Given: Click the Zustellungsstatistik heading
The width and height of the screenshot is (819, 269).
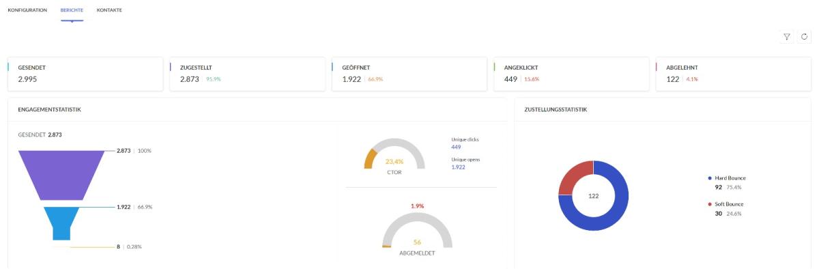Looking at the screenshot, I should (556, 109).
